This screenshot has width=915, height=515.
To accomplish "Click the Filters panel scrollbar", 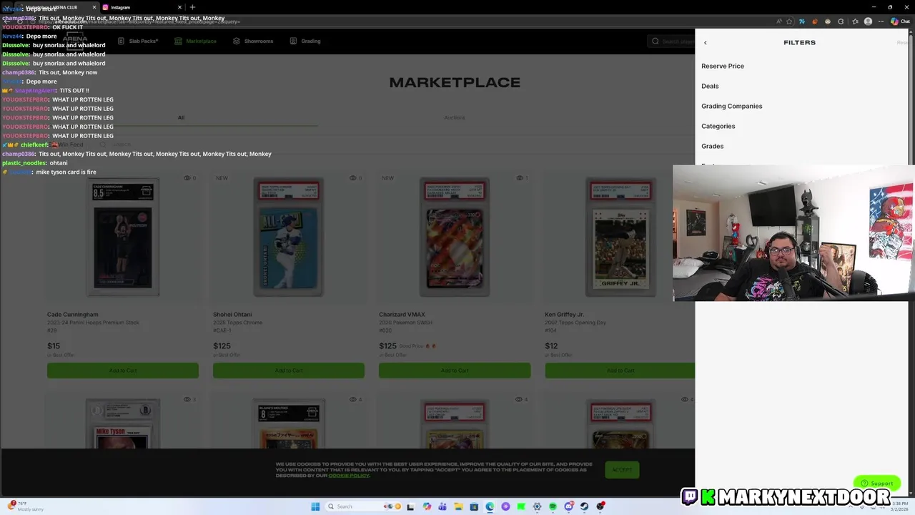I will click(911, 100).
